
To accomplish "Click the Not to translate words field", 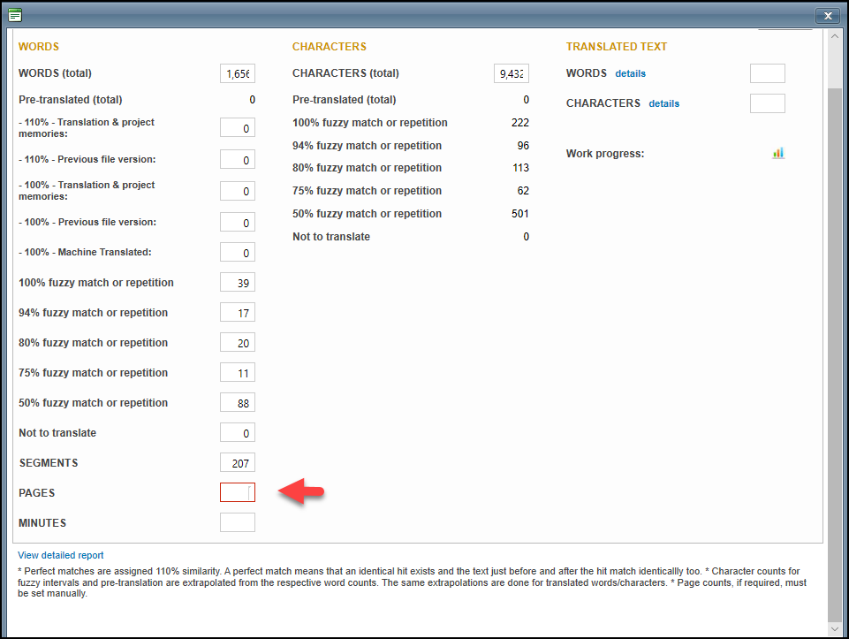I will [238, 433].
